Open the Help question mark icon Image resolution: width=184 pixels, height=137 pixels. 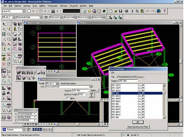click(x=164, y=11)
